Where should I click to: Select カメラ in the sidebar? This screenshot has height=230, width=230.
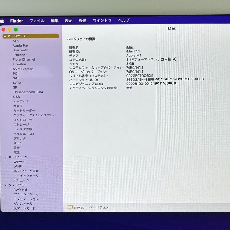click(x=18, y=106)
